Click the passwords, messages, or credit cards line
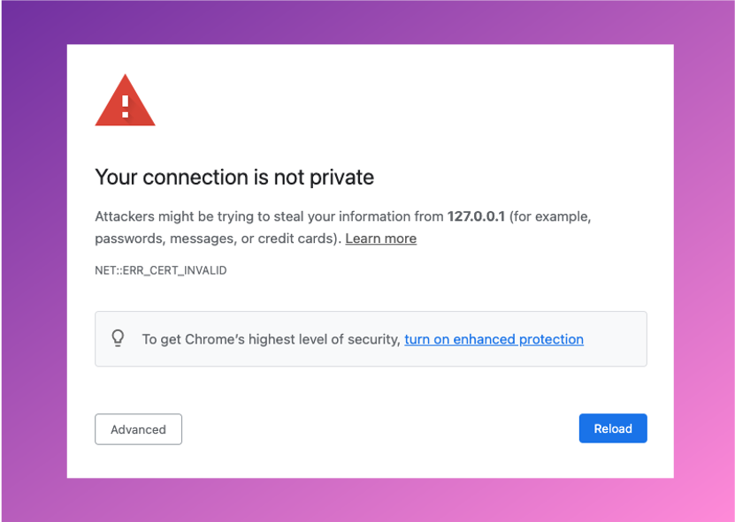Screen dimensions: 735x522 coord(218,238)
